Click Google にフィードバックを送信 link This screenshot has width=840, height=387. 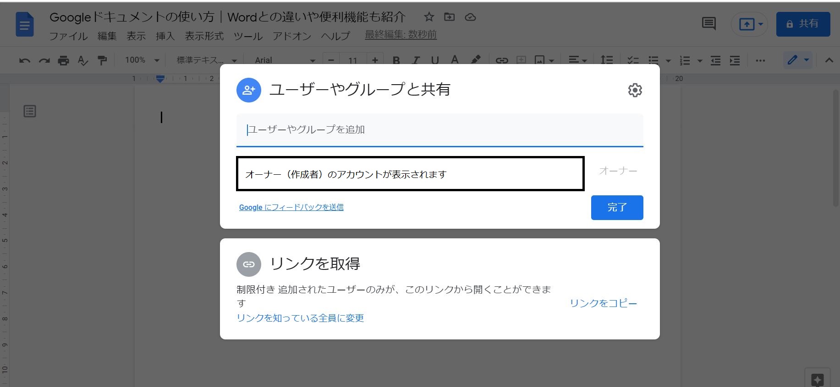click(x=291, y=207)
